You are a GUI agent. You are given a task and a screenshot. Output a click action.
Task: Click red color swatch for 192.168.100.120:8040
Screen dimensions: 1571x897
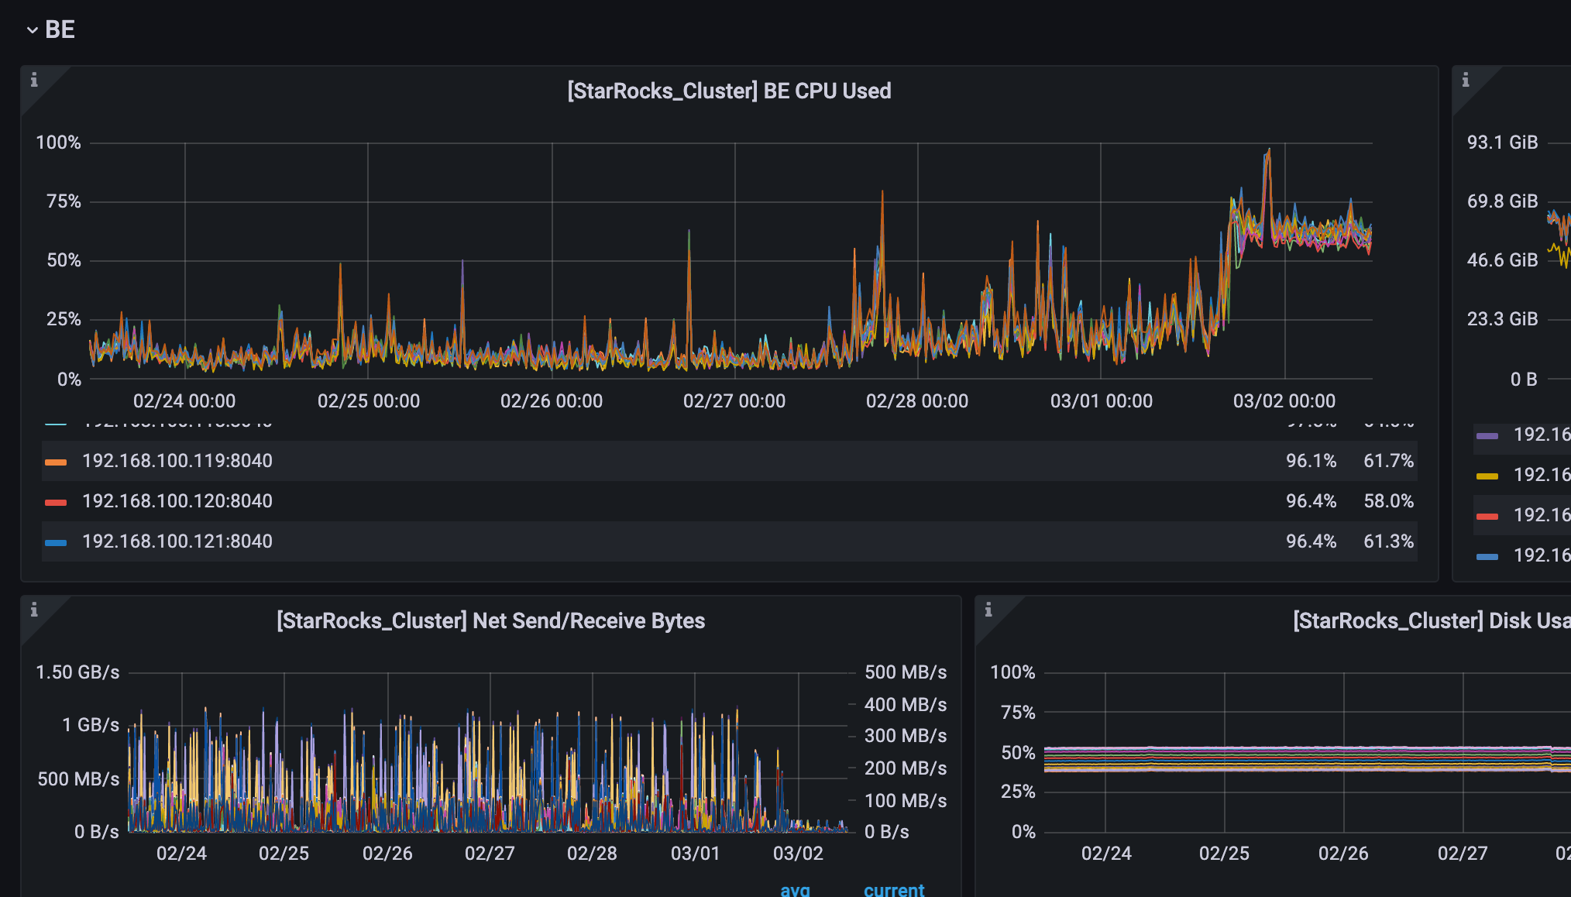pyautogui.click(x=56, y=503)
